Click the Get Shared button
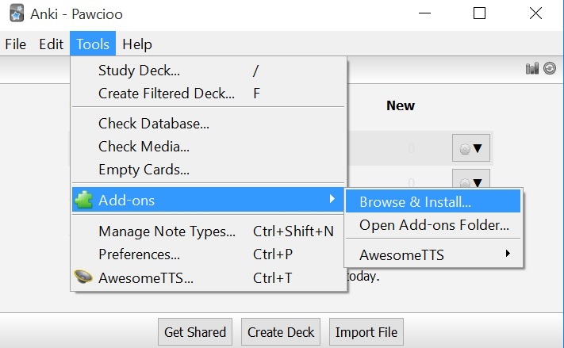564x348 pixels. pos(195,332)
